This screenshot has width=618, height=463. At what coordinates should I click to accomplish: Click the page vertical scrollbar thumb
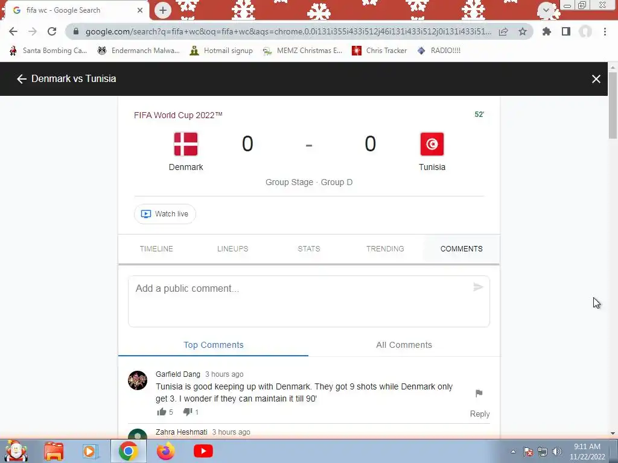coord(613,106)
